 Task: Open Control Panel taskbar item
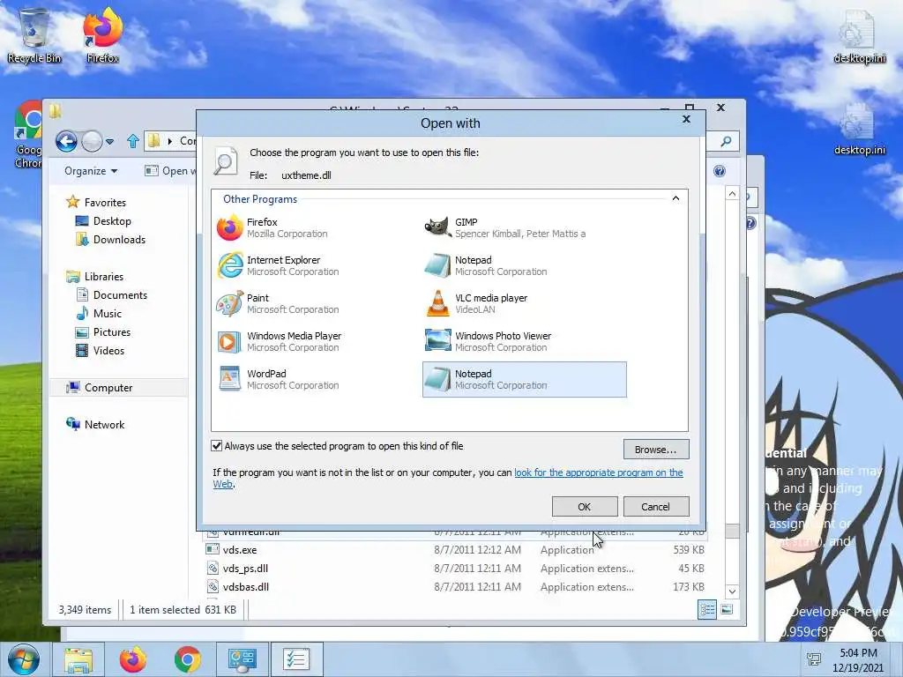coord(242,659)
